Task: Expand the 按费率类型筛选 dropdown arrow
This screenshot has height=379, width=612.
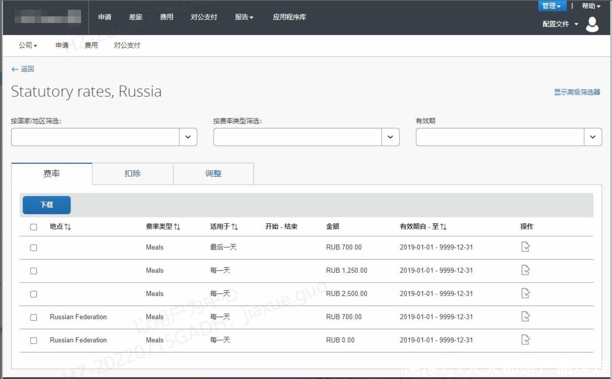Action: 390,137
